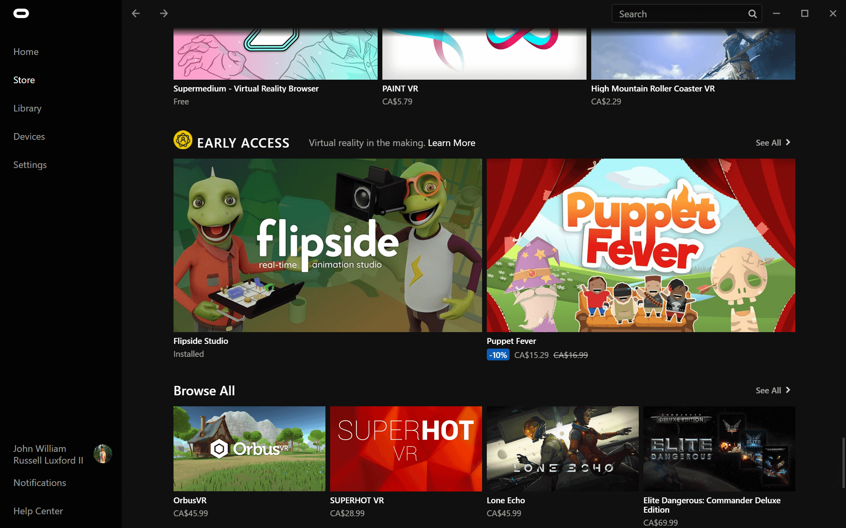Click the CA$45.99 price under OrbusVR
Viewport: 846px width, 528px height.
click(x=191, y=513)
